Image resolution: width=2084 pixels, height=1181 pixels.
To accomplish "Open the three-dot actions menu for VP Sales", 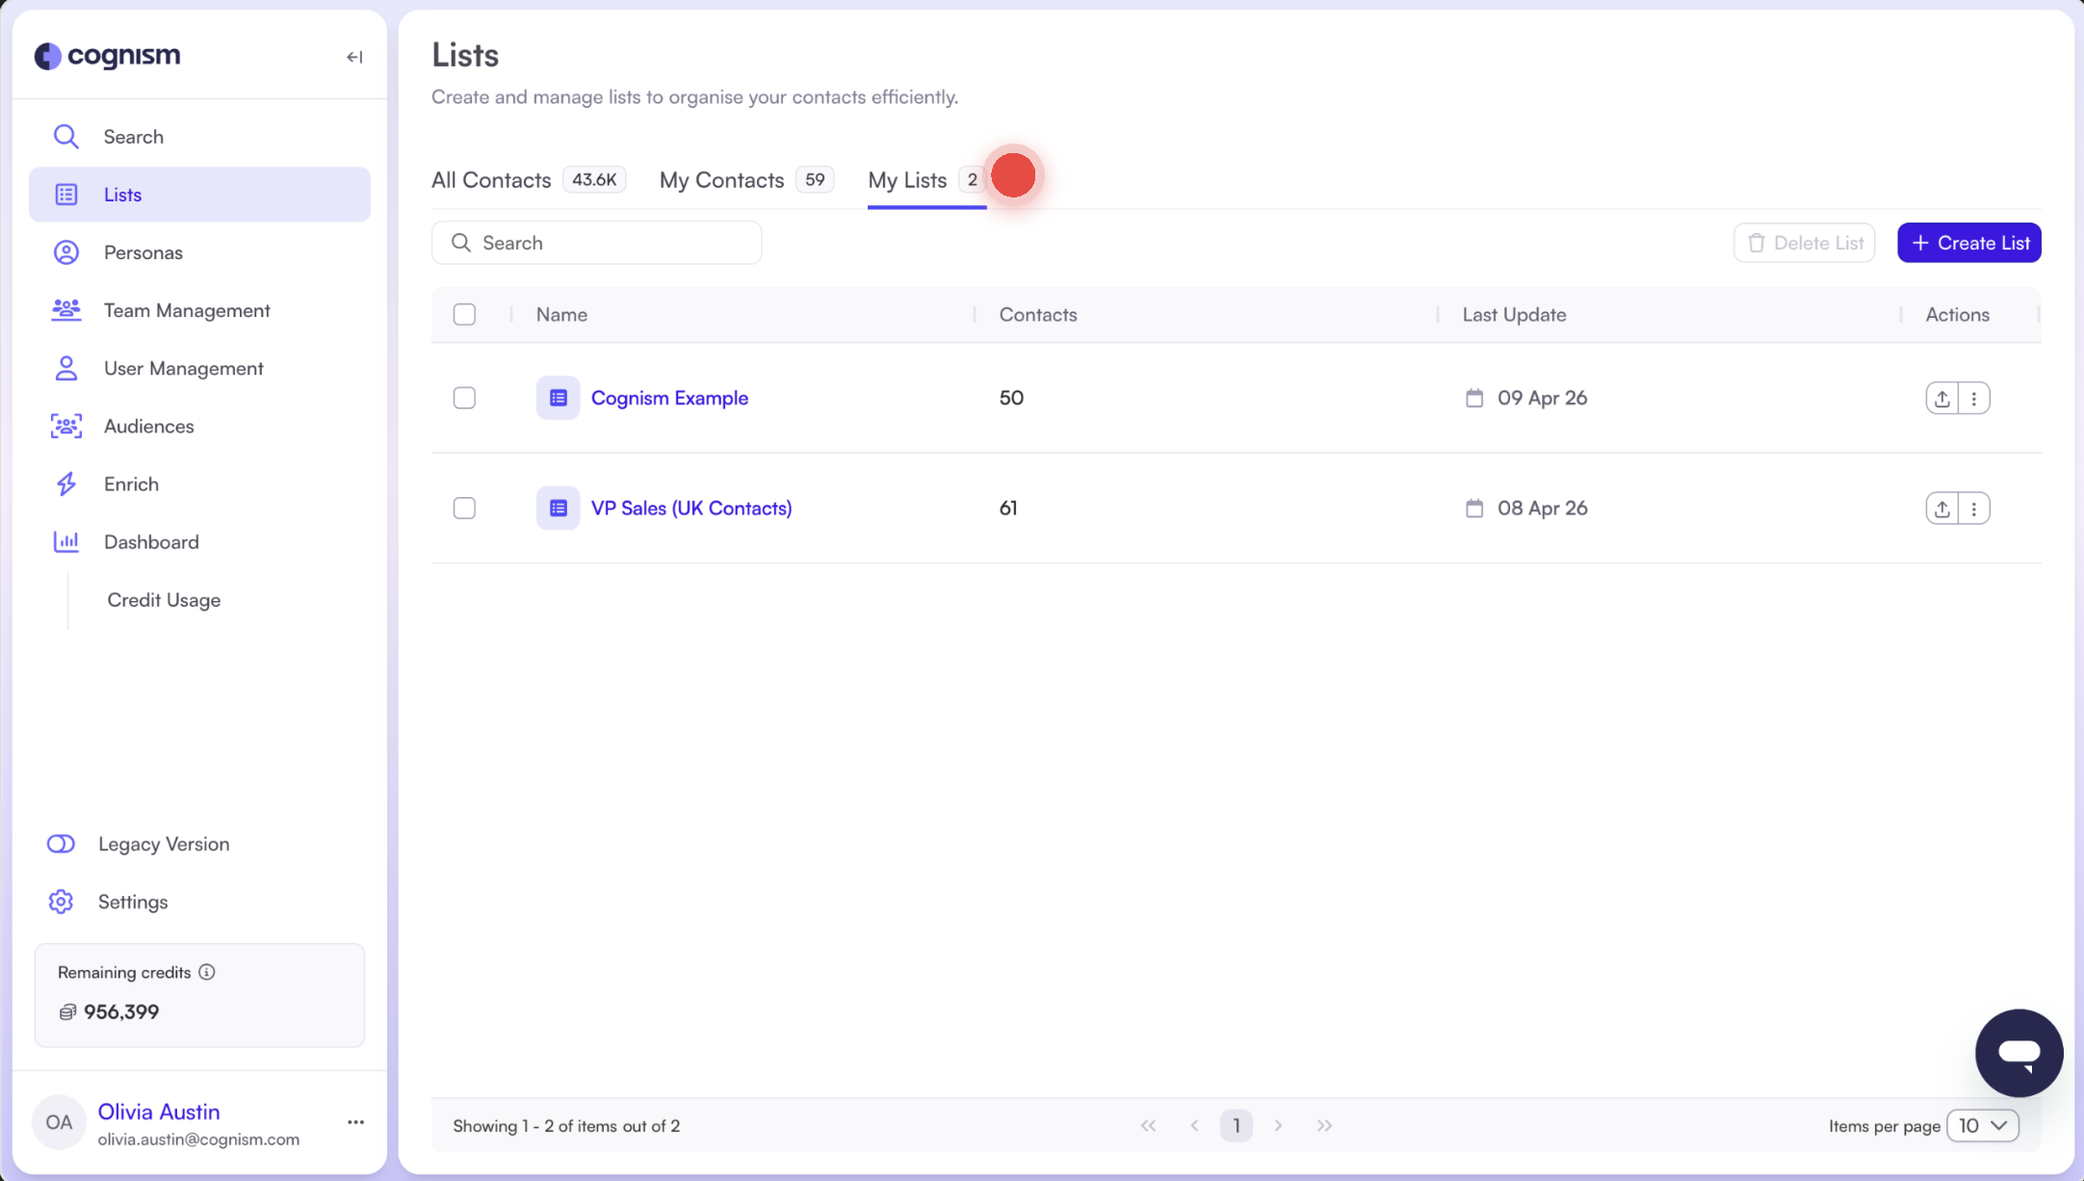I will [x=1975, y=508].
